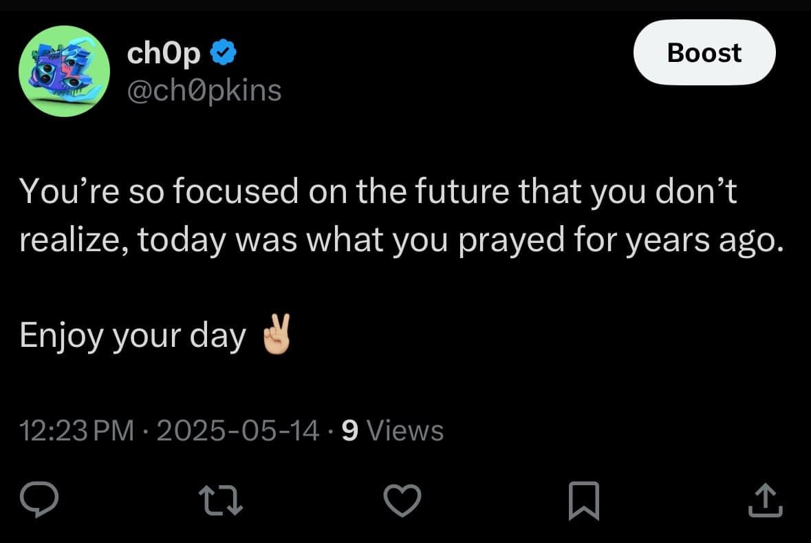
Task: Click the 12:23 PM timestamp
Action: pyautogui.click(x=77, y=431)
